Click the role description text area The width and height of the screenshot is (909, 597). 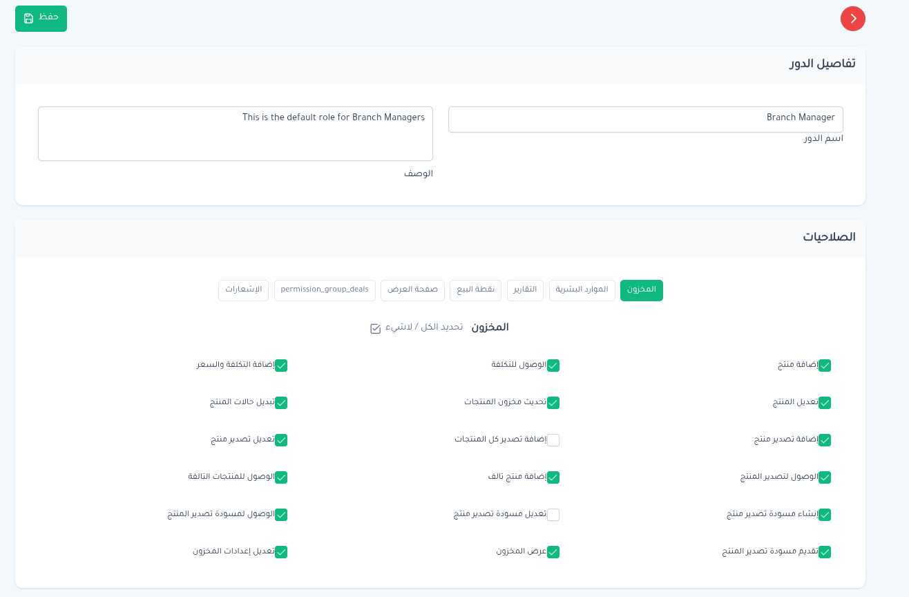(x=235, y=133)
